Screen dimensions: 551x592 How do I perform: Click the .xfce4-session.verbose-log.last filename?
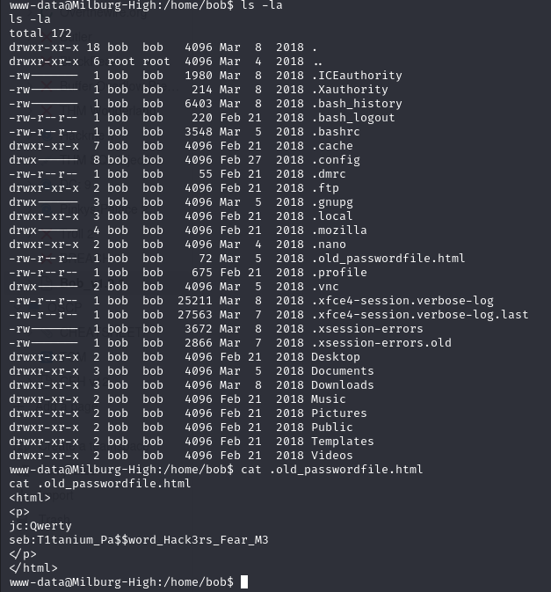click(419, 315)
